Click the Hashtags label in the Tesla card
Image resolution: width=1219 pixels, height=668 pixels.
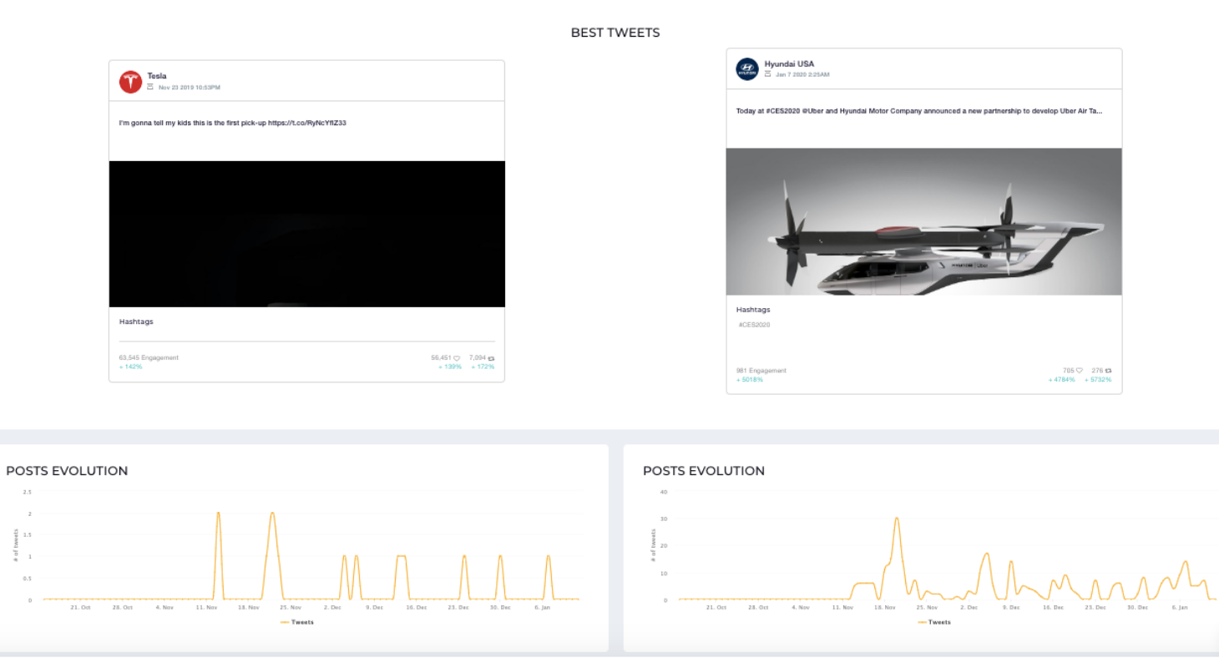[136, 321]
